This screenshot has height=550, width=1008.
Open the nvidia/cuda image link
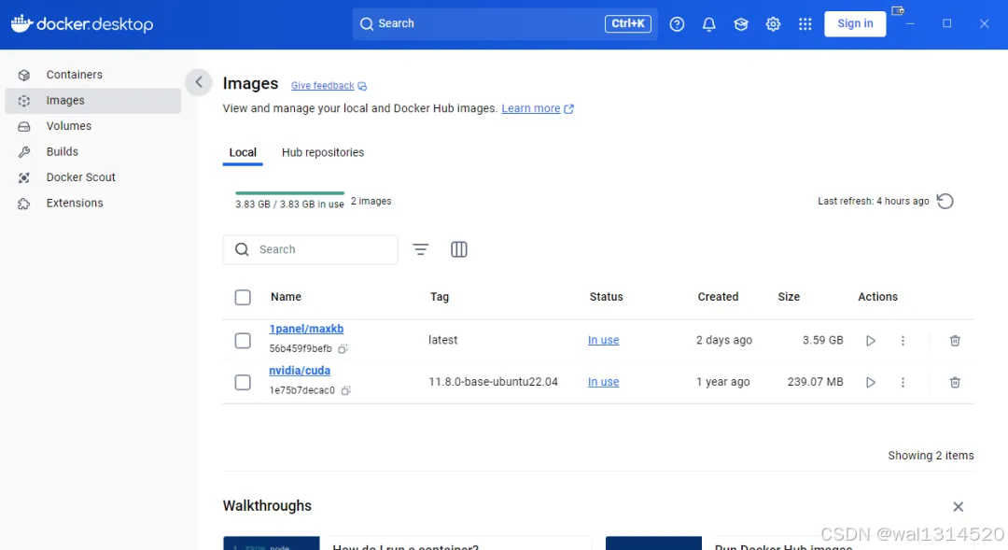(x=300, y=371)
